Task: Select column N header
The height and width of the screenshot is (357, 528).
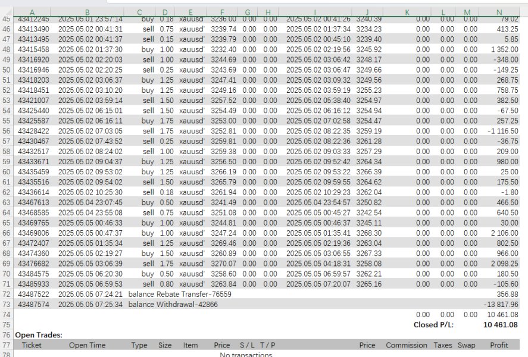Action: pyautogui.click(x=499, y=12)
